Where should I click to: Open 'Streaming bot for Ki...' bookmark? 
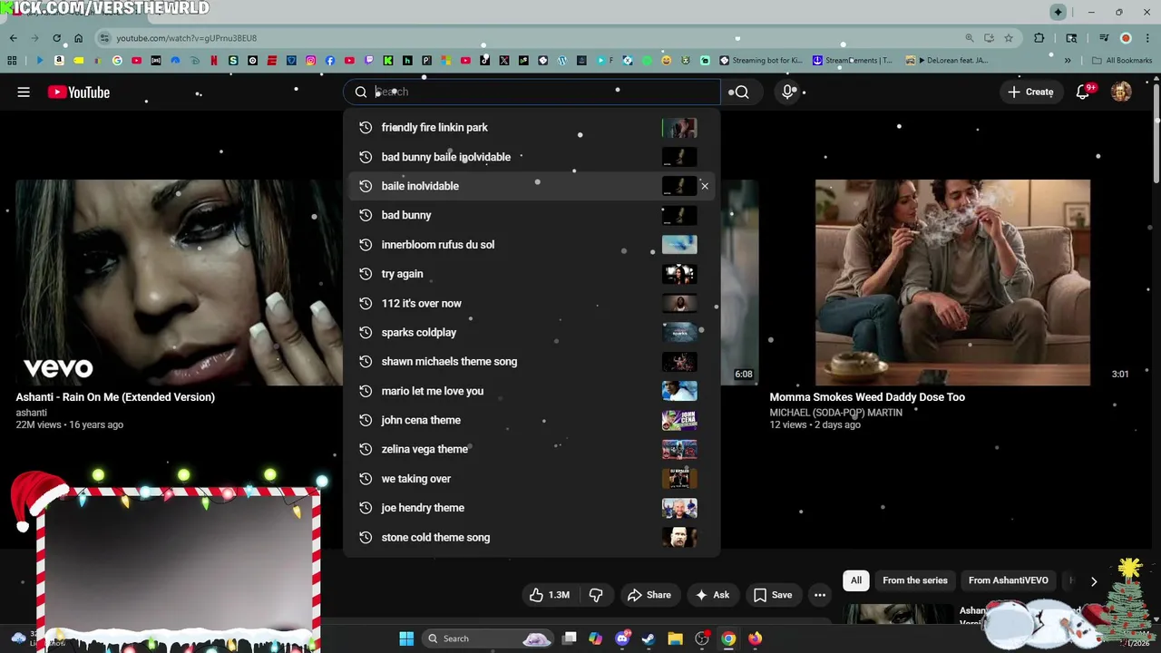[x=761, y=61]
